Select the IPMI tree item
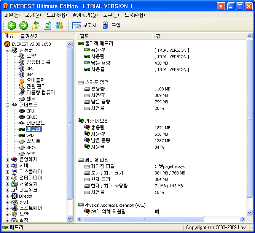Screen dimensions: 255x233 click(x=30, y=74)
